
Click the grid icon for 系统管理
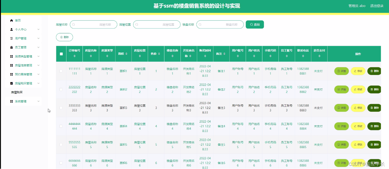pyautogui.click(x=11, y=101)
